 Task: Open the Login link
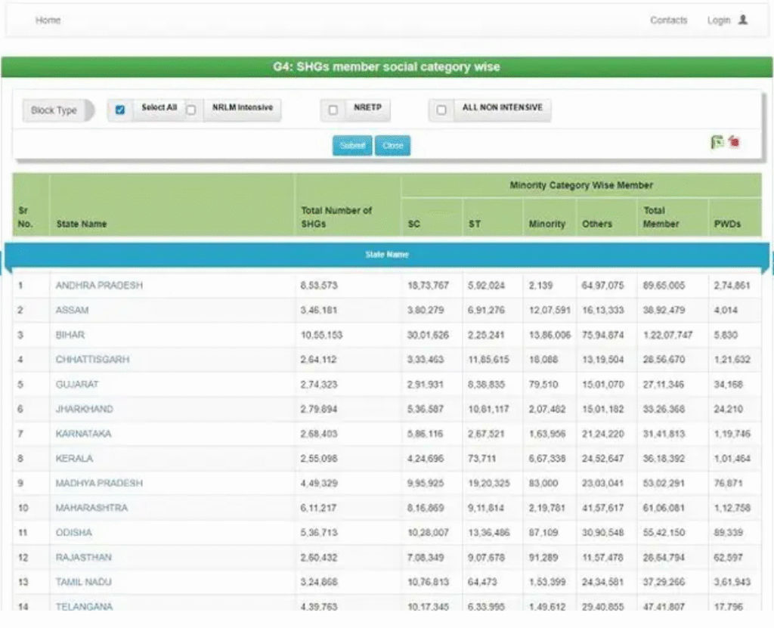tap(718, 20)
